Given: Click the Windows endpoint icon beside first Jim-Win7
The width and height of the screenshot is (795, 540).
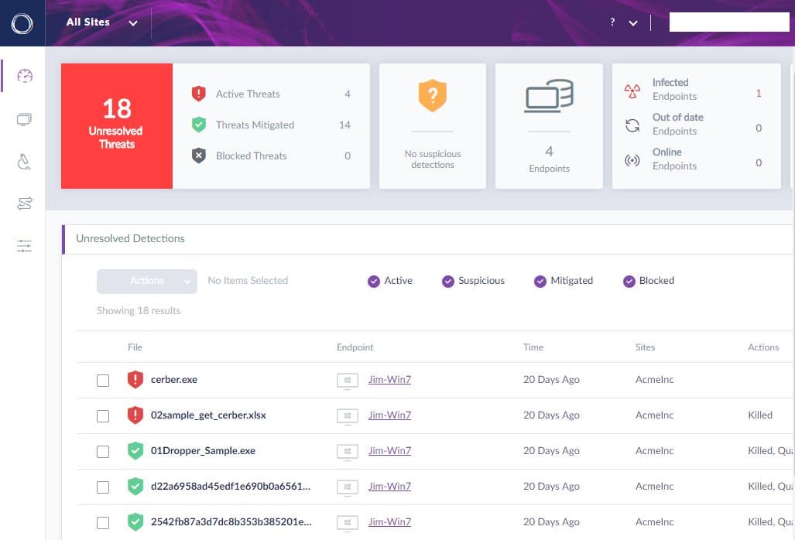Looking at the screenshot, I should [347, 380].
